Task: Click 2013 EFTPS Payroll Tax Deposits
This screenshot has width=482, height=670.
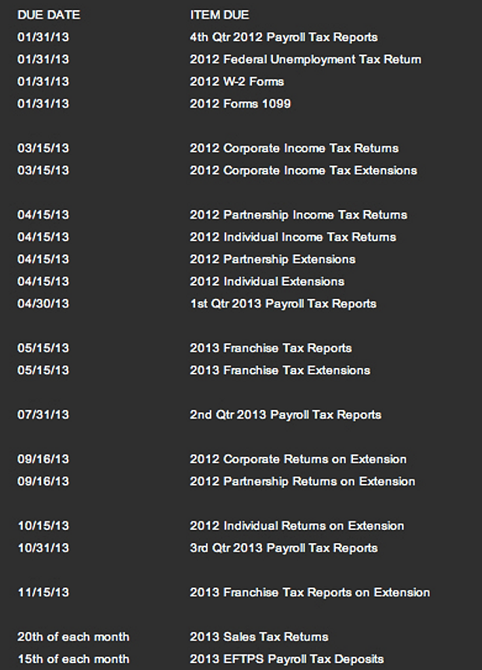Action: tap(286, 659)
